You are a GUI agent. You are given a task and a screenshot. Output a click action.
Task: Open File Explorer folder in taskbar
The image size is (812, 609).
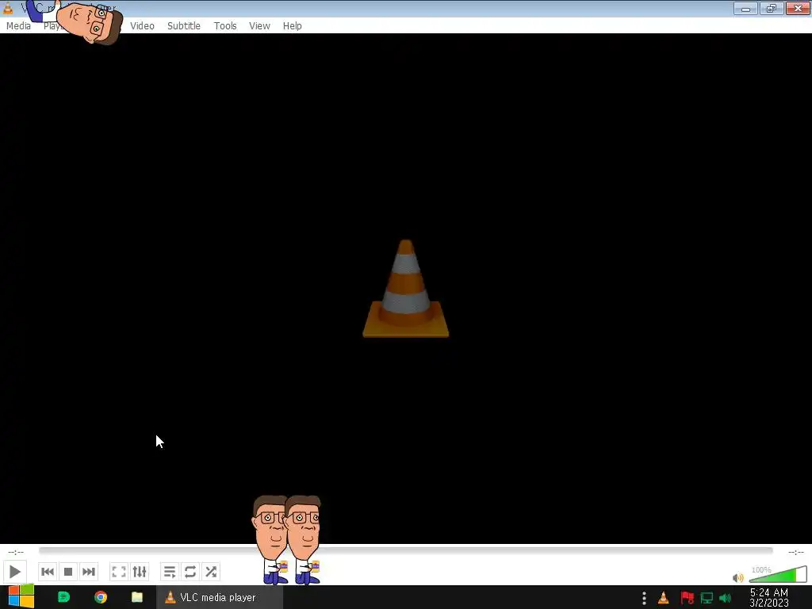point(136,597)
